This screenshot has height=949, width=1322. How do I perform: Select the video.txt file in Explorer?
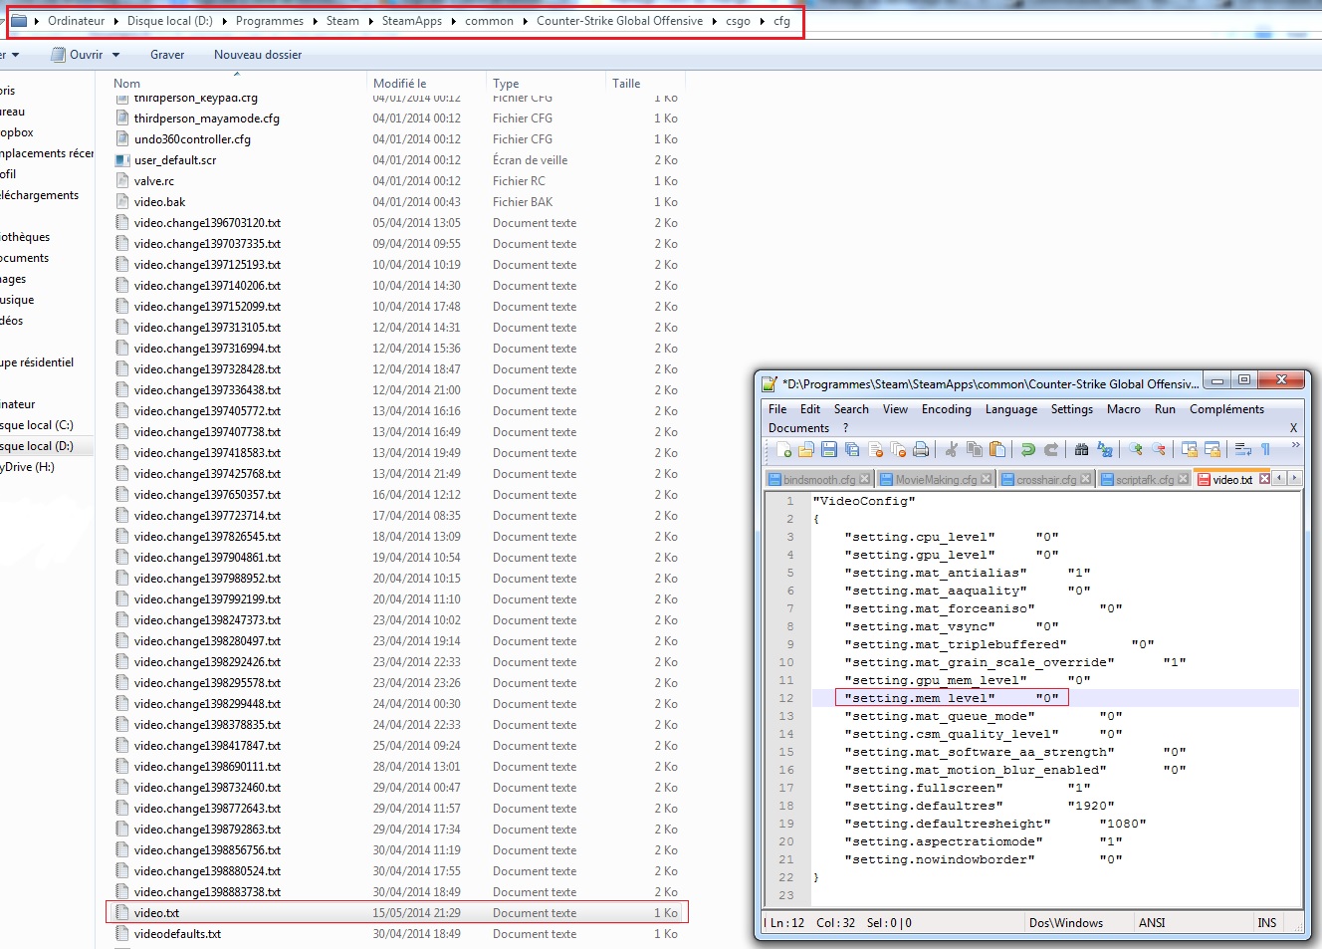tap(397, 913)
